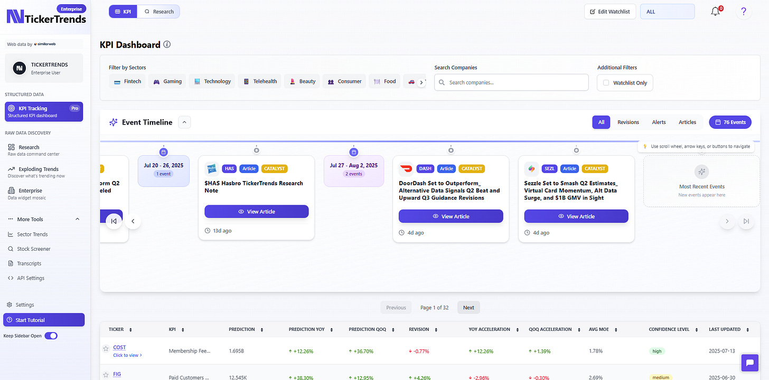This screenshot has height=380, width=769.
Task: Open the Stock Screener tool
Action: pyautogui.click(x=34, y=249)
